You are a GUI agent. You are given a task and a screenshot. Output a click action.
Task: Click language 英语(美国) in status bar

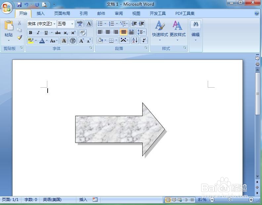click(52, 200)
